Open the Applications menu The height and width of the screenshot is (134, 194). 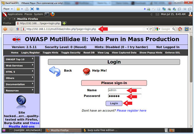(x=15, y=14)
